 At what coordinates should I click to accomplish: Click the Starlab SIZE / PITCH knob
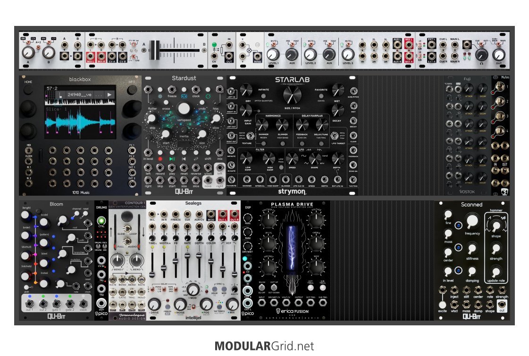pos(292,95)
